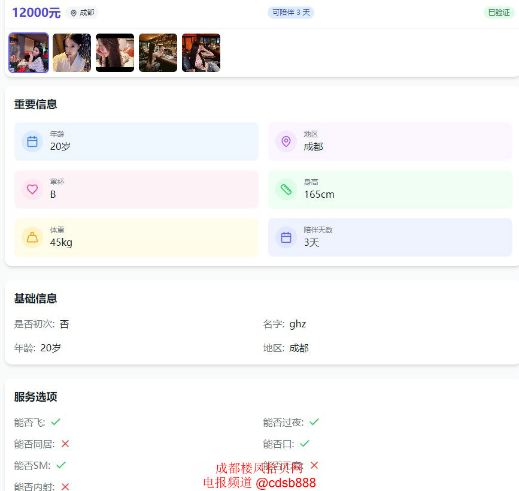Select the second photo thumbnail

[x=72, y=53]
